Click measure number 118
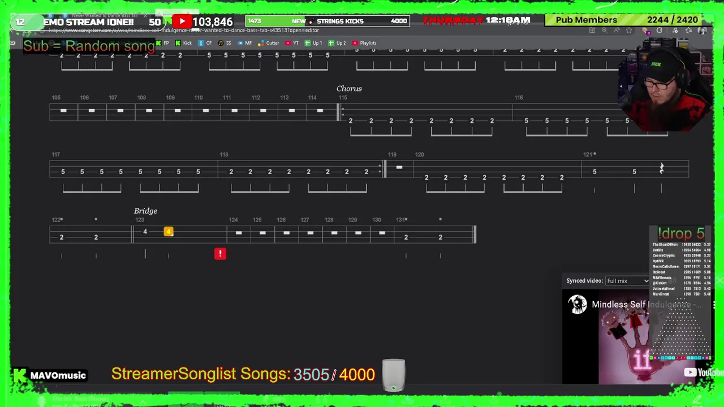Screen dimensions: 724x407 [224, 154]
